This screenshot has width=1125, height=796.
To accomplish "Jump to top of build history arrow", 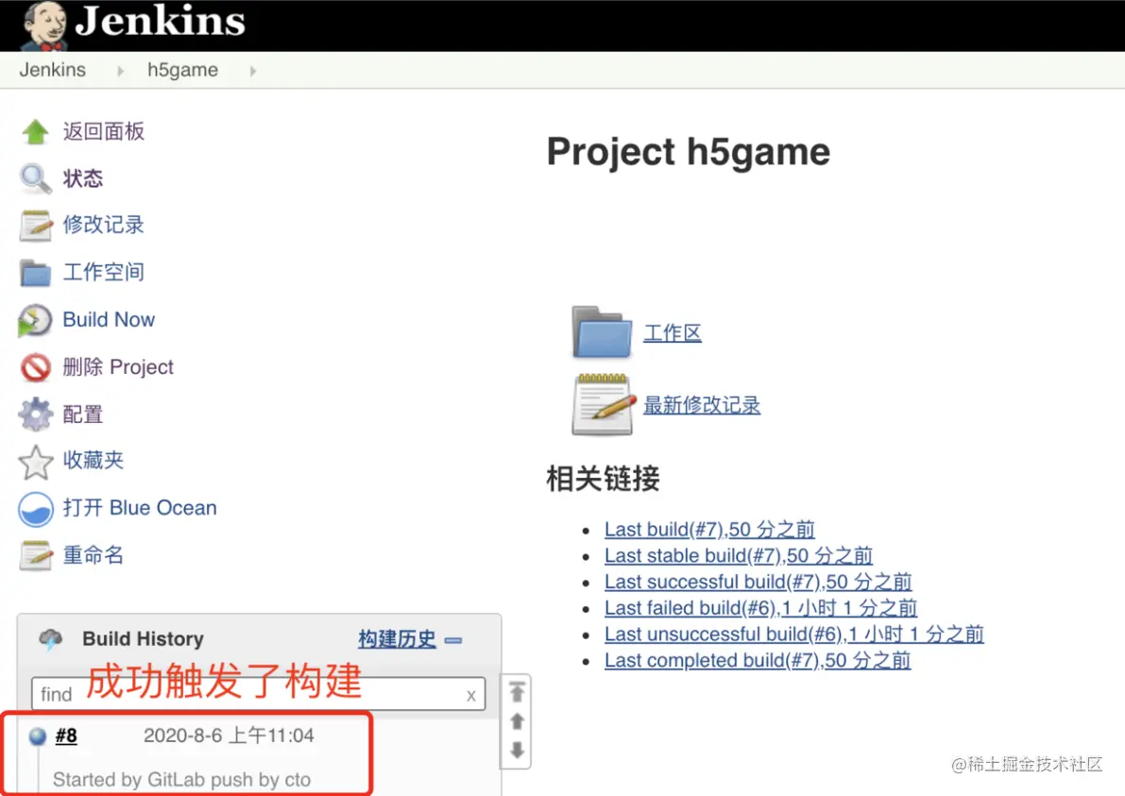I will pos(517,692).
